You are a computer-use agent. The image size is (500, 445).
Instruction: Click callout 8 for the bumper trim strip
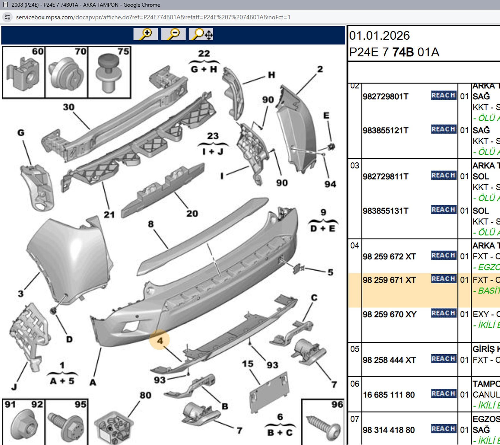click(151, 224)
